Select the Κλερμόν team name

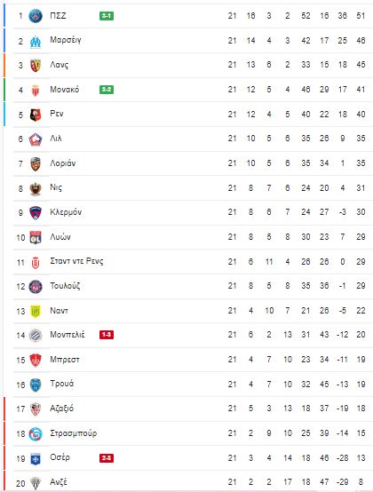pyautogui.click(x=66, y=212)
